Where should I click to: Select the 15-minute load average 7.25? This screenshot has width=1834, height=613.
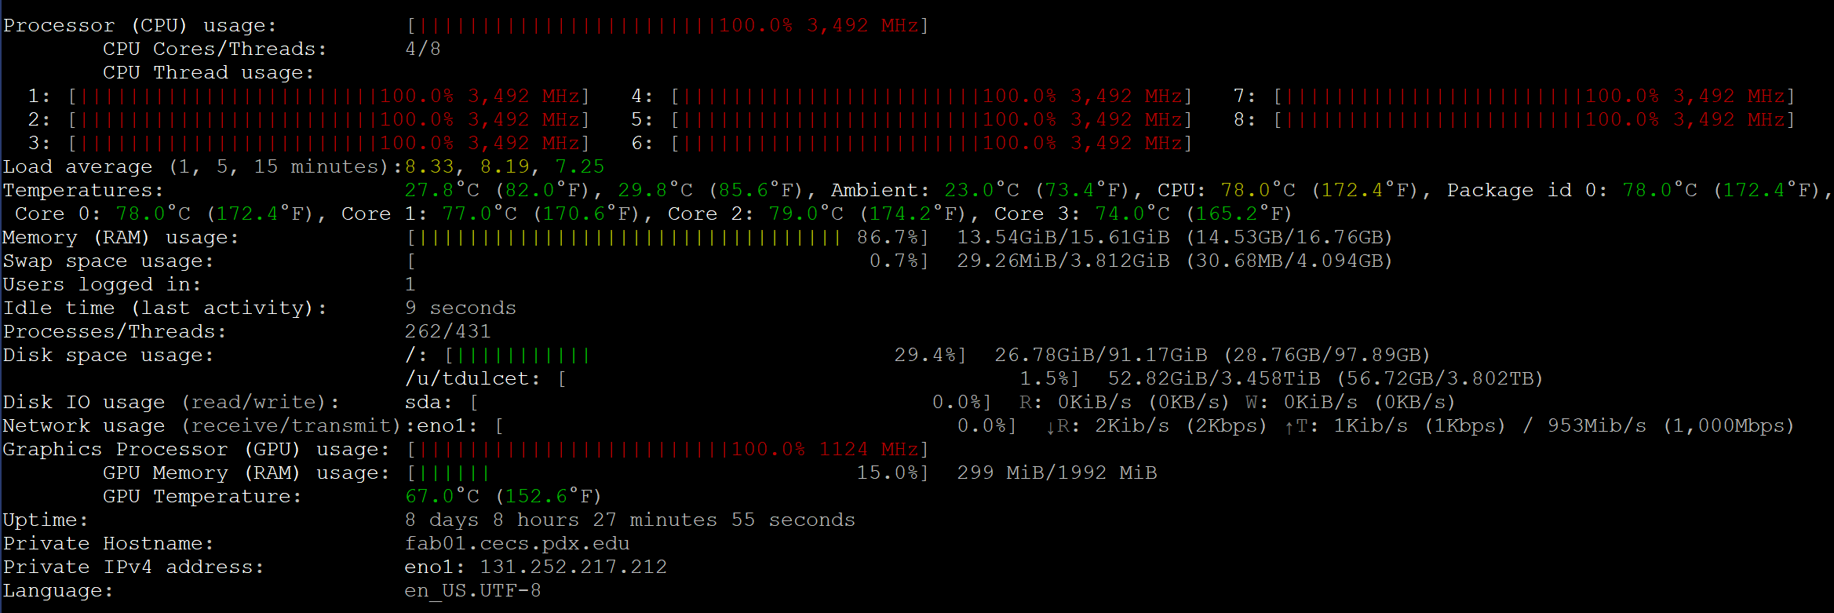[580, 166]
